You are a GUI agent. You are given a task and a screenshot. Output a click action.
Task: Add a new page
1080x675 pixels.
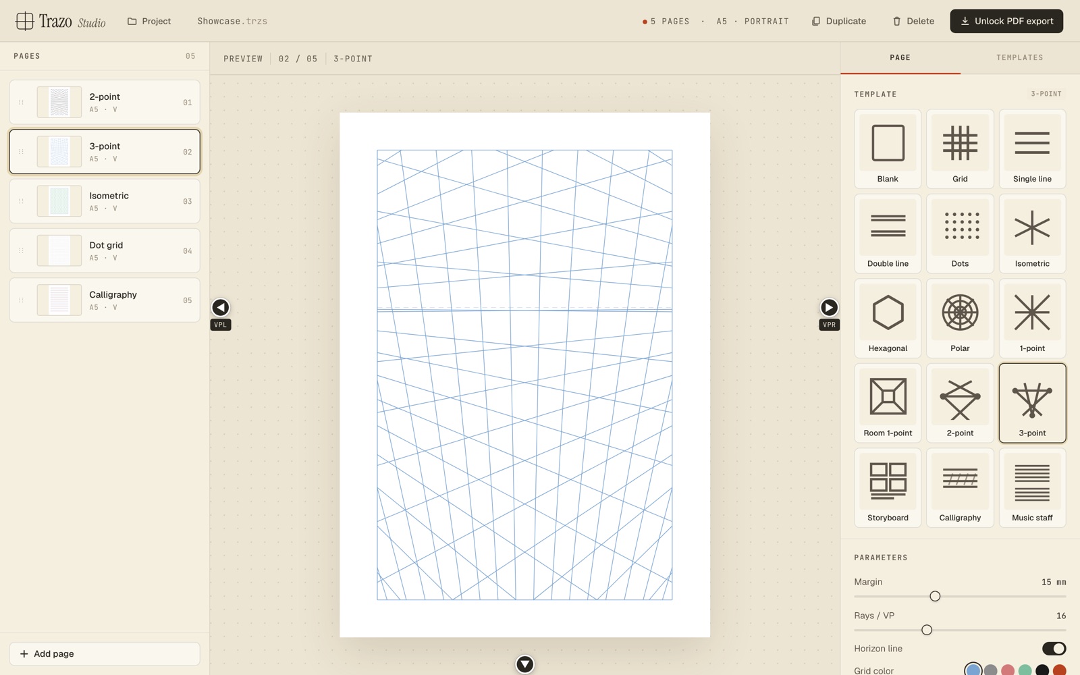click(105, 653)
